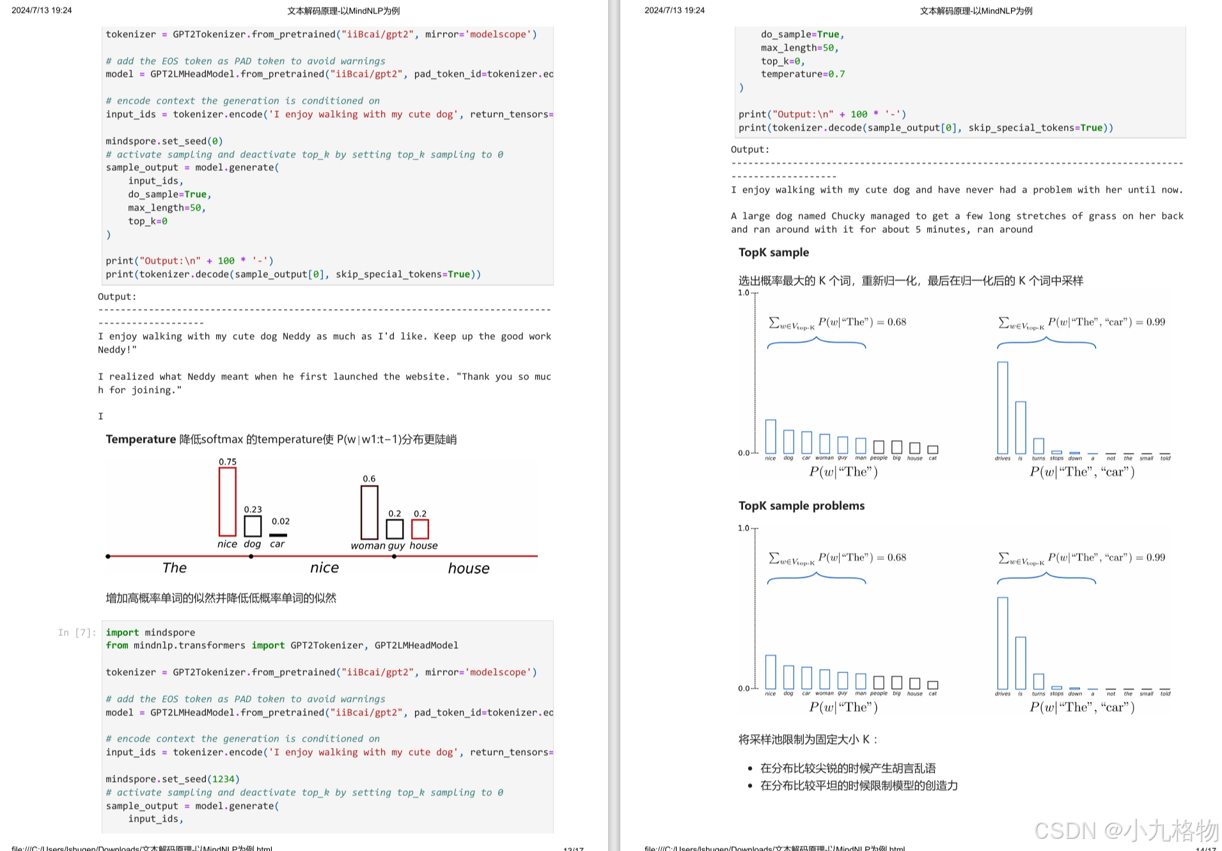Image resolution: width=1222 pixels, height=851 pixels.
Task: Click the import mindspore line
Action: click(x=150, y=632)
